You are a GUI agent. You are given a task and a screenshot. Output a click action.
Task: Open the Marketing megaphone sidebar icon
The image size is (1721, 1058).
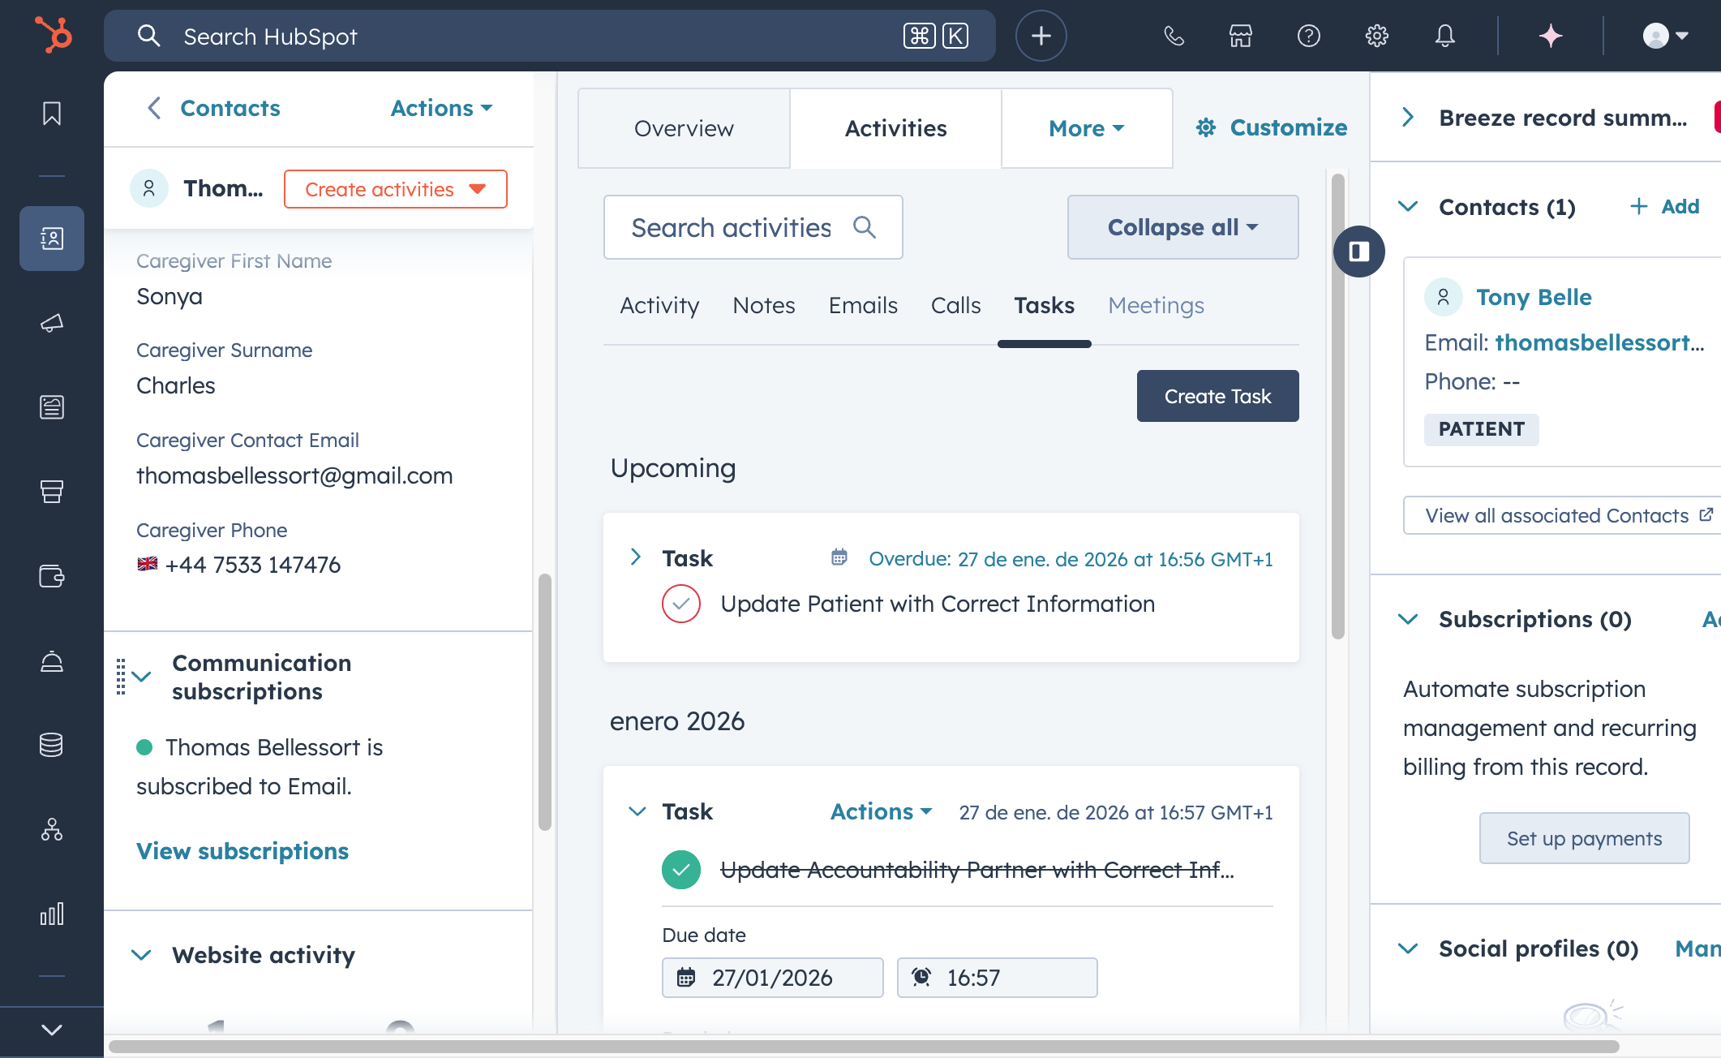[x=52, y=323]
